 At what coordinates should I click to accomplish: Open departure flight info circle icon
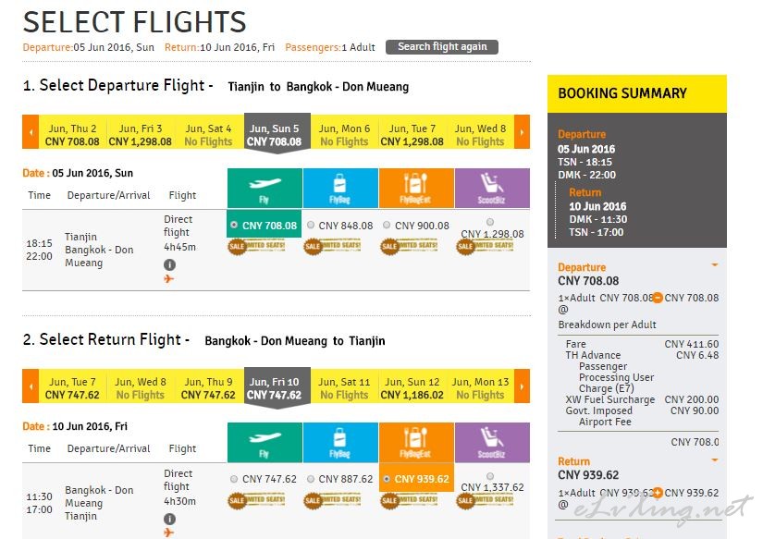pos(169,264)
